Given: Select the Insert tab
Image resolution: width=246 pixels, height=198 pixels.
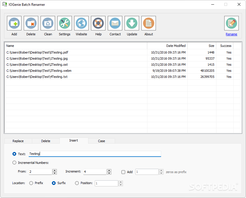Looking at the screenshot, I should click(74, 140).
